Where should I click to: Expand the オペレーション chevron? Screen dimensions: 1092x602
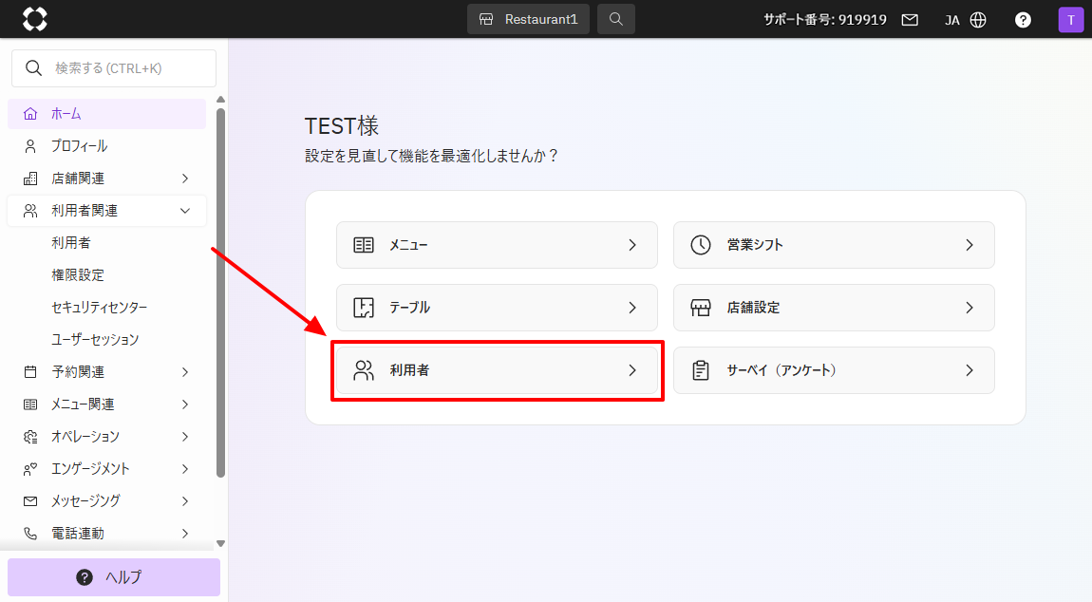tap(185, 437)
